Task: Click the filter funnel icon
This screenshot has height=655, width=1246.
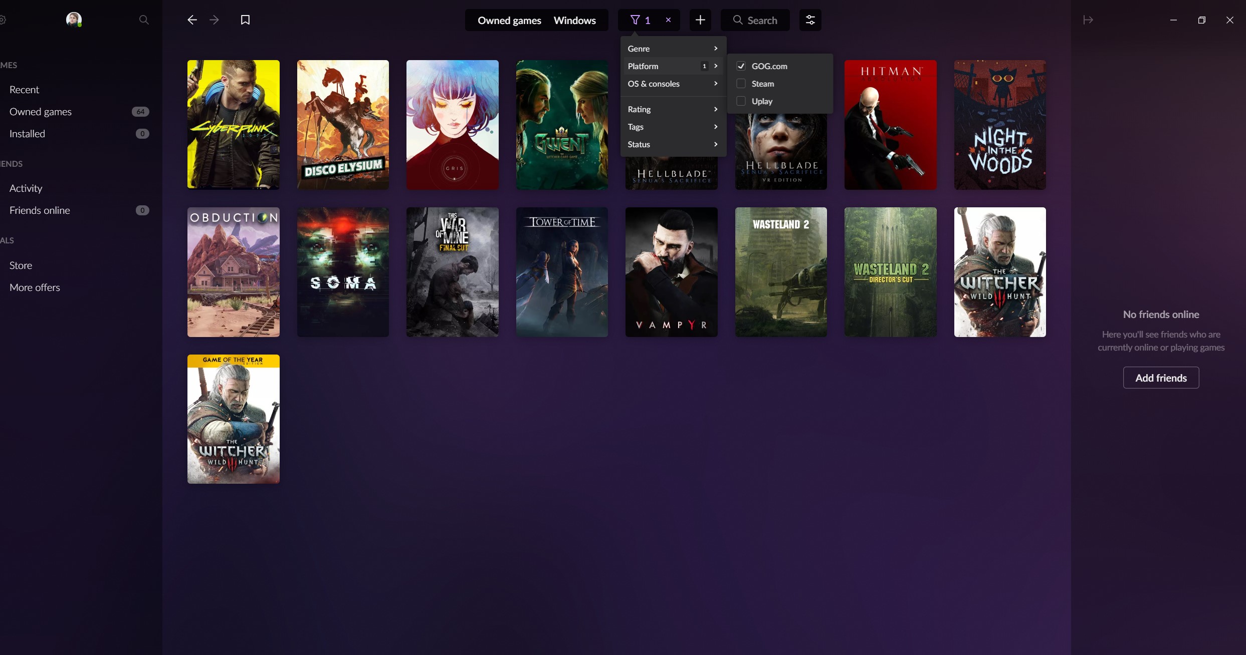Action: [635, 20]
